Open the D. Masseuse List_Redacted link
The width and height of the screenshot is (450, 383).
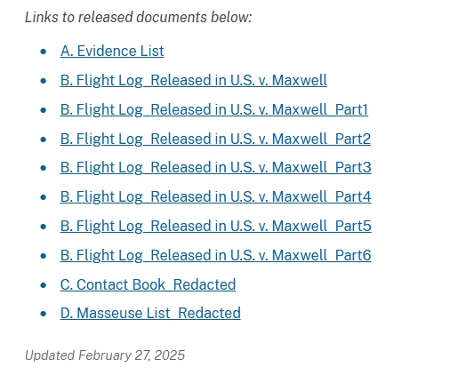tap(150, 314)
